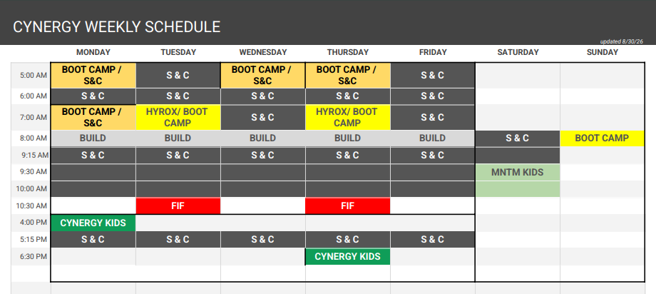Click the Monday column header
The image size is (656, 294).
pyautogui.click(x=93, y=52)
